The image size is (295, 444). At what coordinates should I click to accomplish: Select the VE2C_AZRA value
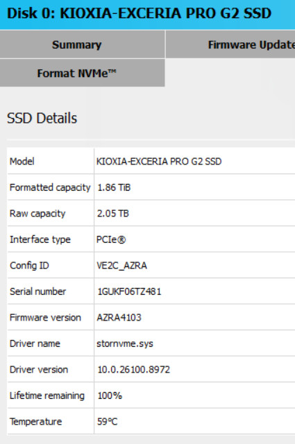point(121,266)
